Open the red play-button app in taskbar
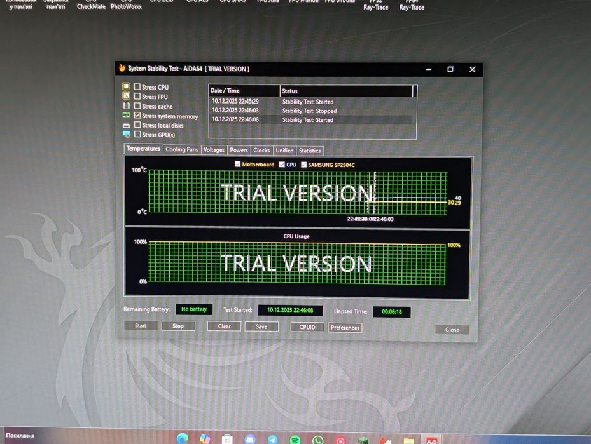The image size is (591, 444). point(340,440)
